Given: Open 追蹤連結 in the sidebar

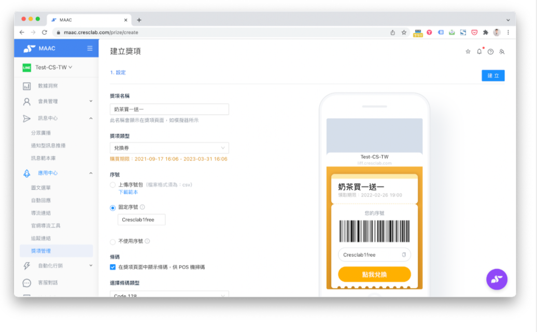Looking at the screenshot, I should [x=41, y=238].
